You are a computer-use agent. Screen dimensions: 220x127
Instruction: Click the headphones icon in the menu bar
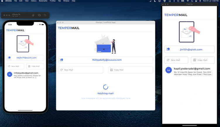pos(170,1)
